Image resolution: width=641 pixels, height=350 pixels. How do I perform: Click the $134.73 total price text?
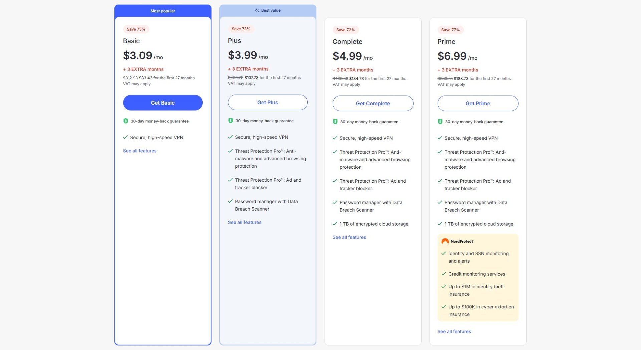point(357,79)
